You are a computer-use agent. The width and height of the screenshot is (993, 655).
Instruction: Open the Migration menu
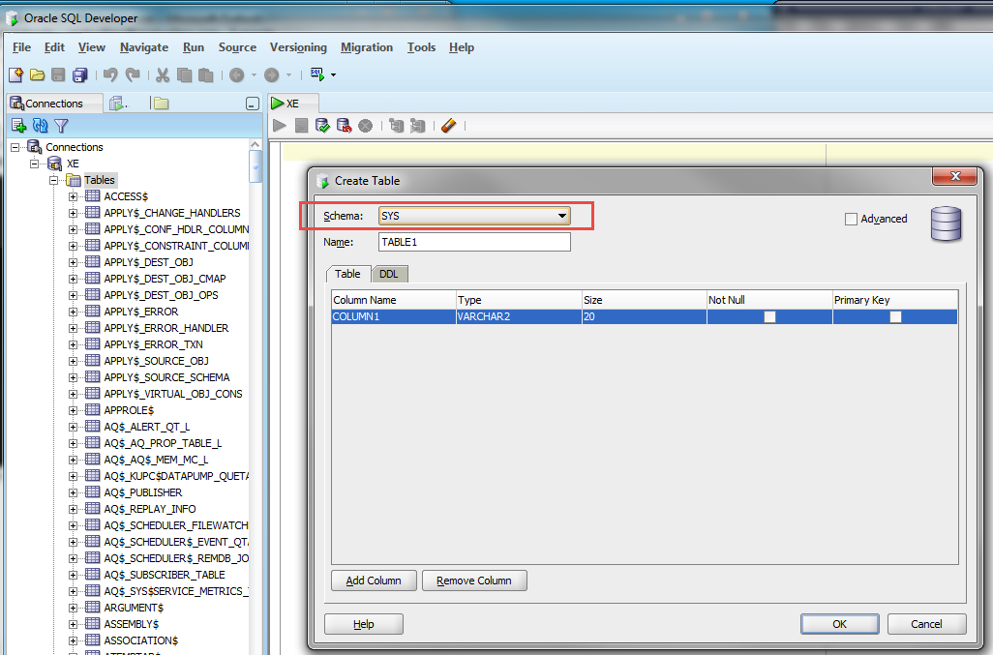pyautogui.click(x=367, y=47)
